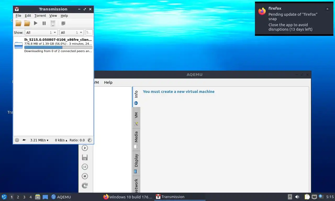The height and width of the screenshot is (201, 335).
Task: Click the torrent search filter field
Action: click(89, 32)
